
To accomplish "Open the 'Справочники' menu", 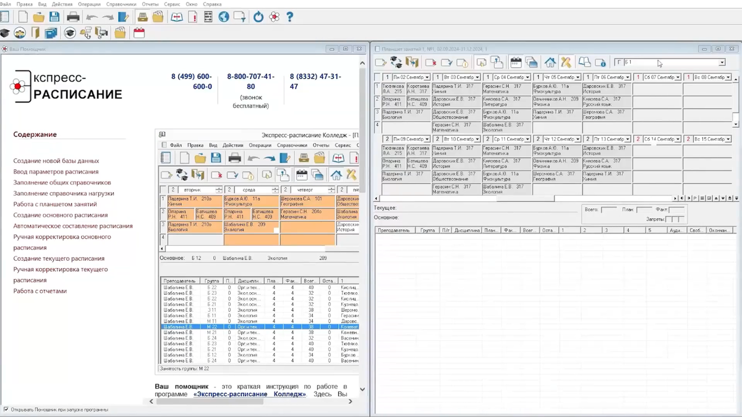I will (x=121, y=4).
